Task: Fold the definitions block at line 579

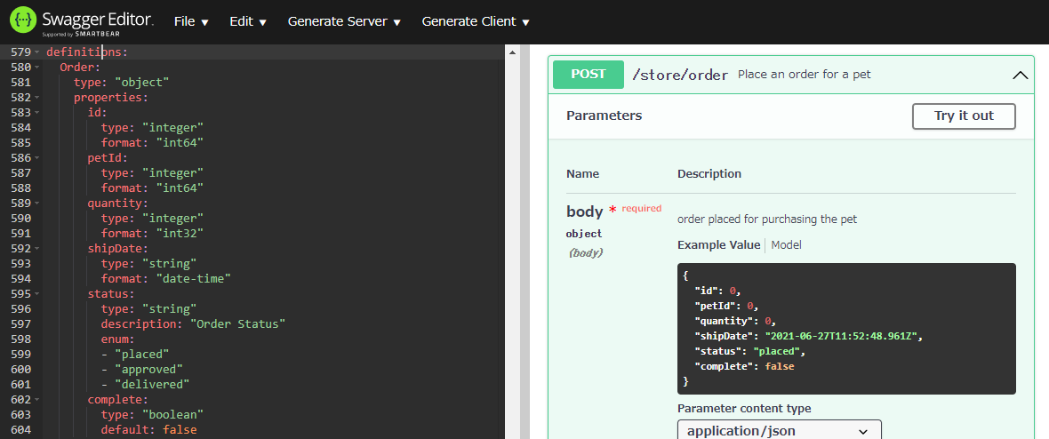Action: (37, 52)
